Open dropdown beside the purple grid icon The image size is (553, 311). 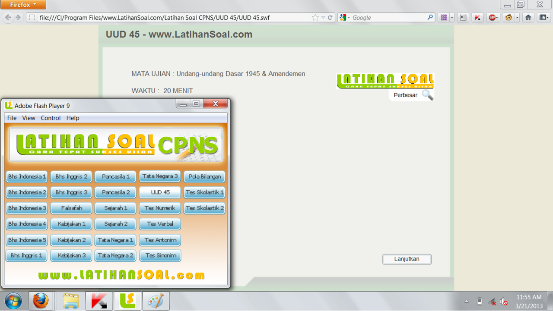click(452, 18)
